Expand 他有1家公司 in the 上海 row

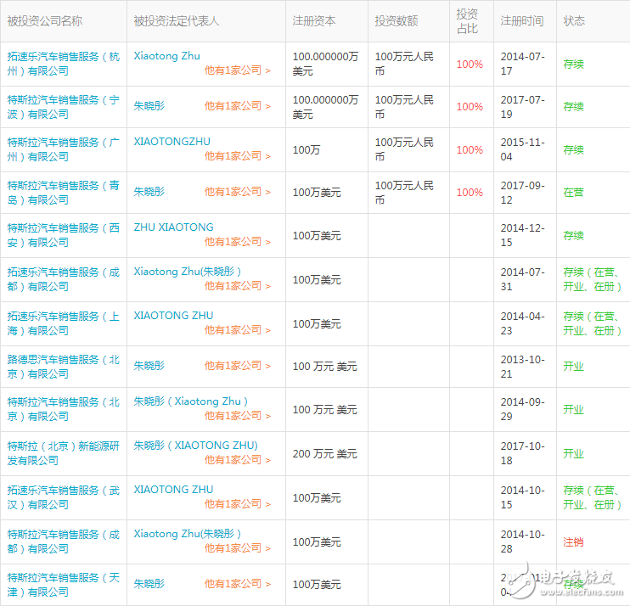click(238, 330)
